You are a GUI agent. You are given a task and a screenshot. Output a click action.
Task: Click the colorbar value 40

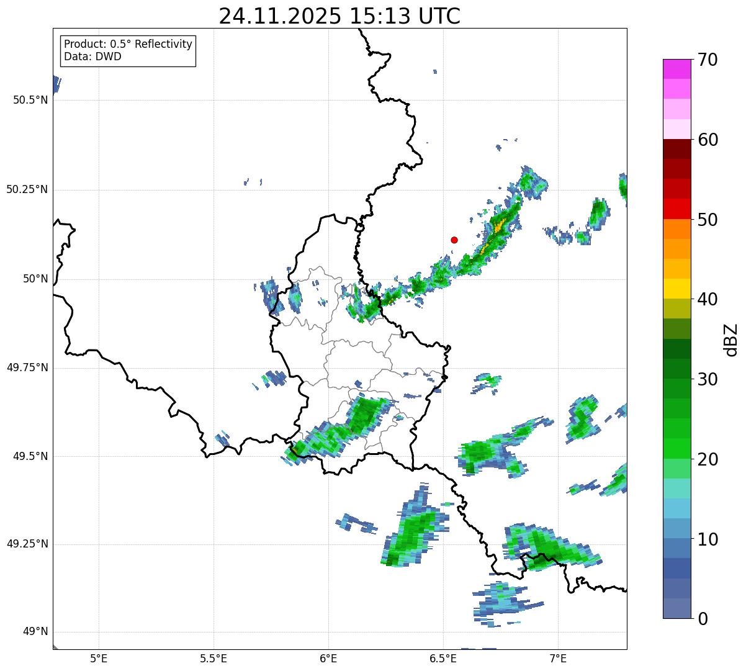[708, 299]
